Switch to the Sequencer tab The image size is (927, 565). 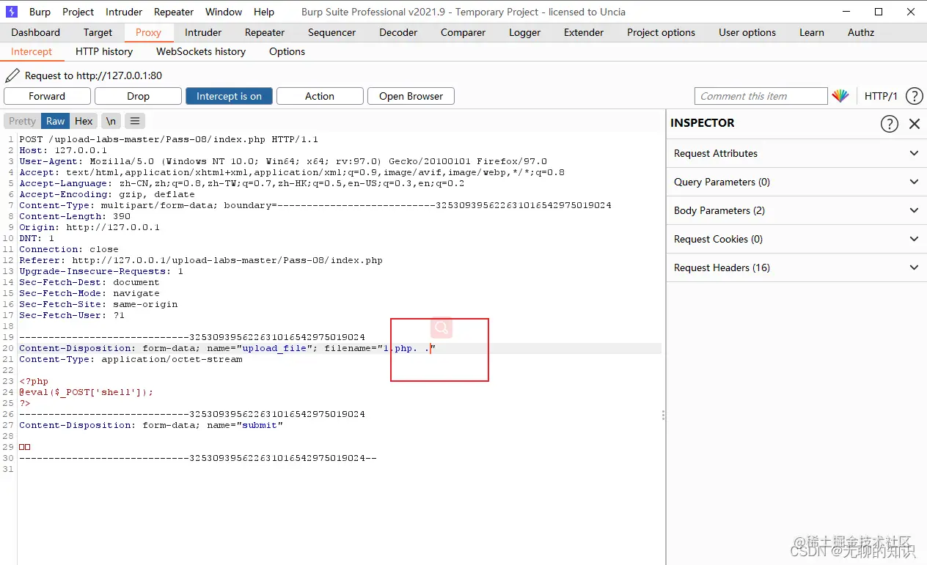(x=333, y=32)
